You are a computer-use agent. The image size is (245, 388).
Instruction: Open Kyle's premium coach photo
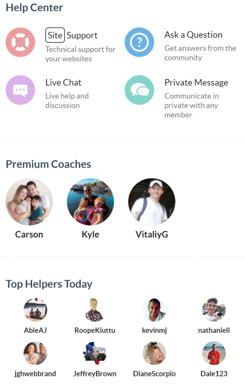point(90,202)
